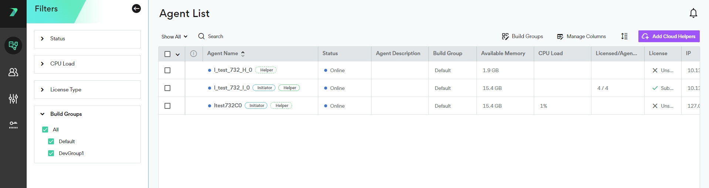Click the Available Memory column header

point(503,54)
